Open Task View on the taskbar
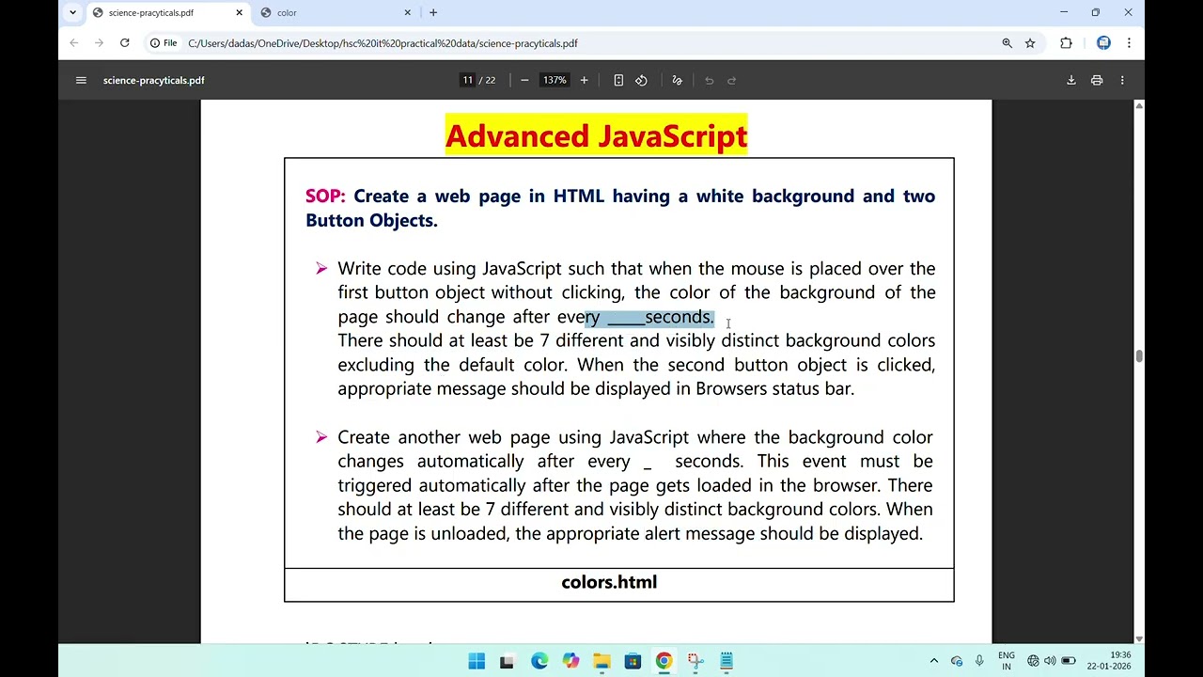This screenshot has height=677, width=1203. [x=507, y=661]
